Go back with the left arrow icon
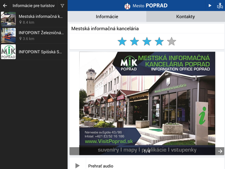Image resolution: width=225 pixels, height=169 pixels. [5, 5]
